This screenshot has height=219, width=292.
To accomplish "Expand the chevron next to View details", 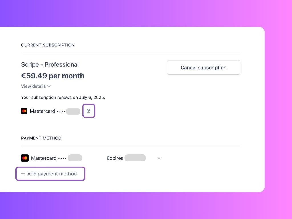I will point(49,86).
